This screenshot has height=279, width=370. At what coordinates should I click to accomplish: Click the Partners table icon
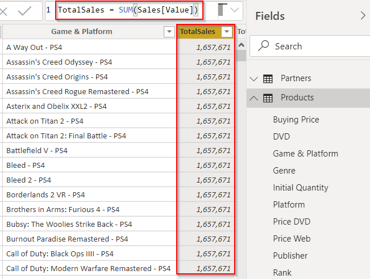[x=268, y=78]
